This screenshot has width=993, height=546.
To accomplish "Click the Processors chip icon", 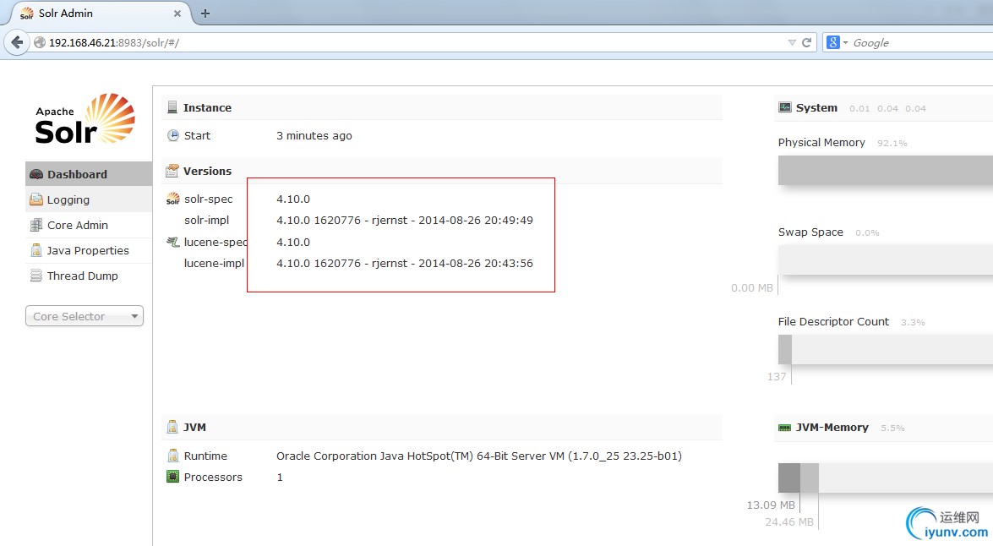I will pyautogui.click(x=173, y=477).
